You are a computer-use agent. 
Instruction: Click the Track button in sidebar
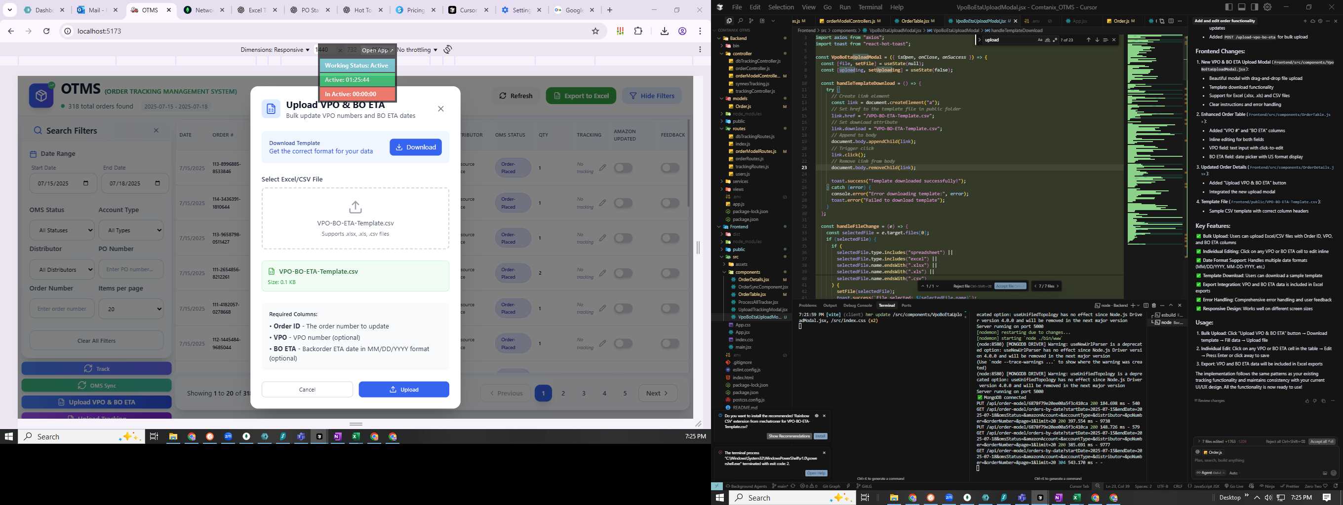click(x=96, y=368)
